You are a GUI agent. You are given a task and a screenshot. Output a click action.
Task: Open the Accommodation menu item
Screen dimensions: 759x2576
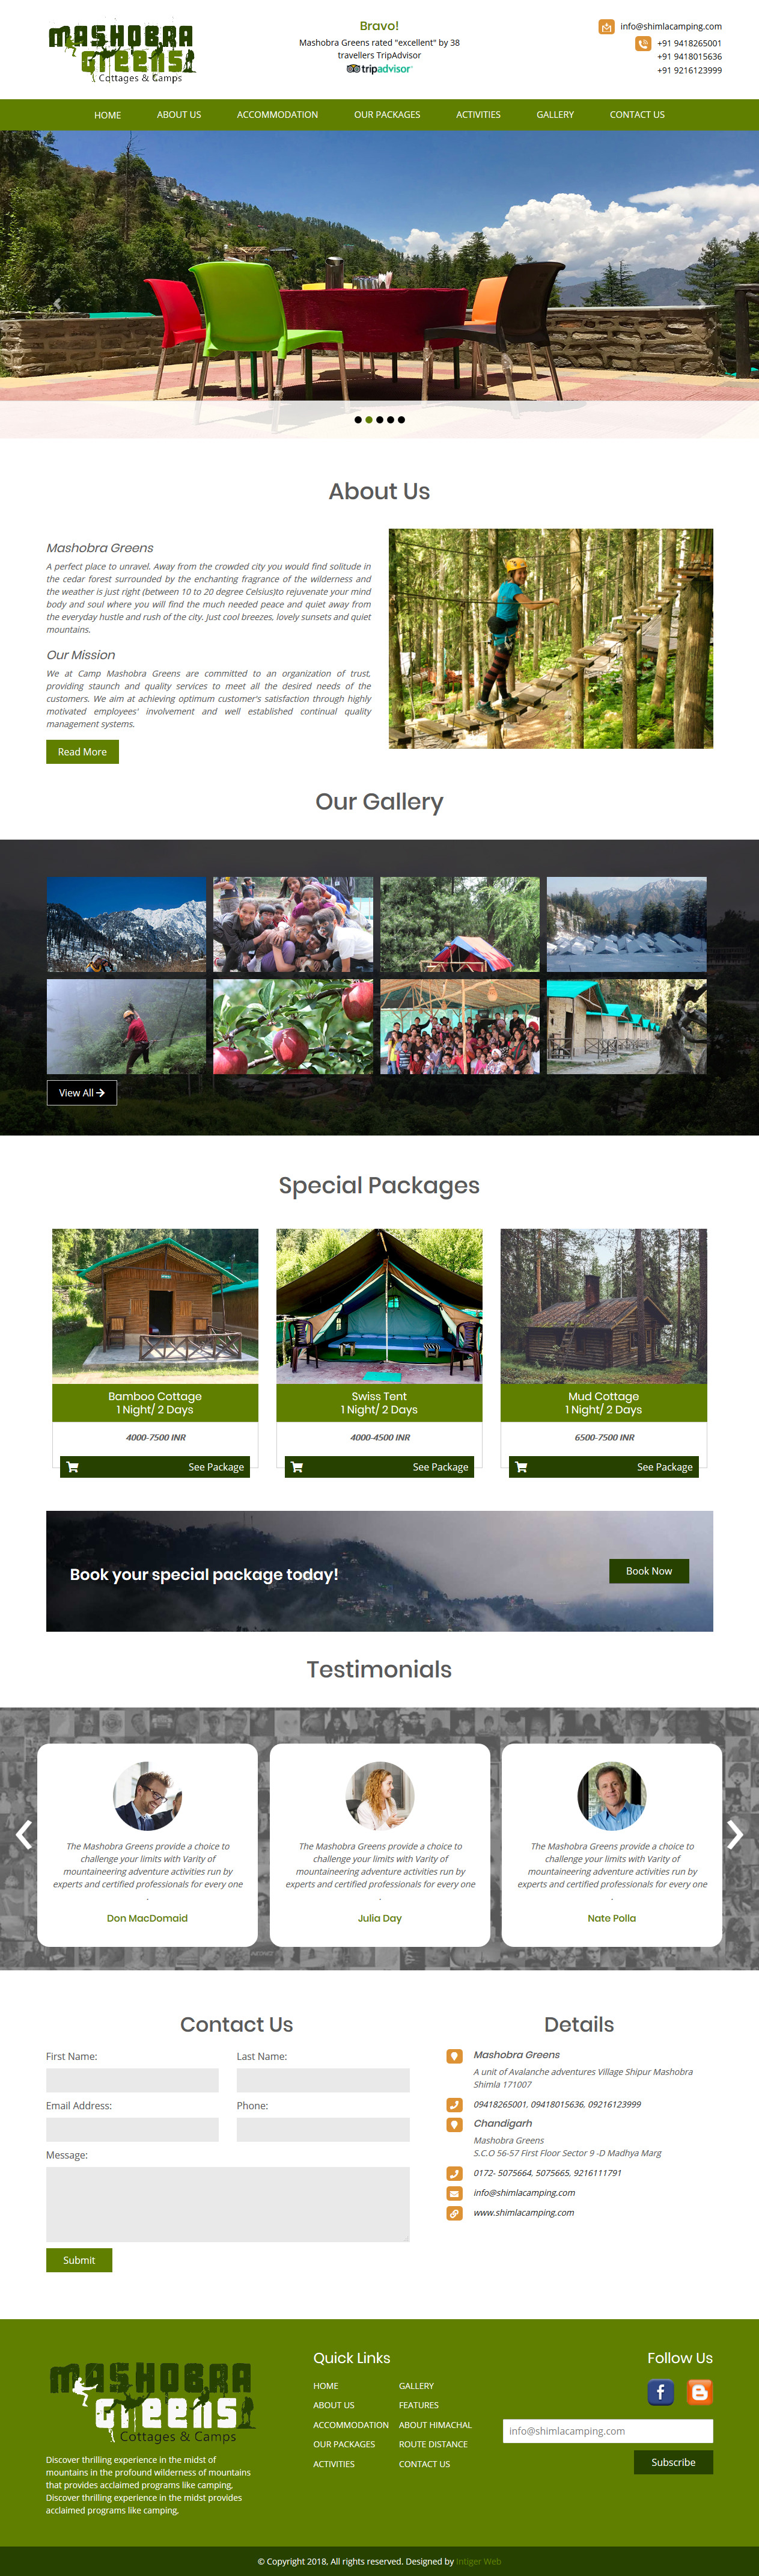click(278, 115)
